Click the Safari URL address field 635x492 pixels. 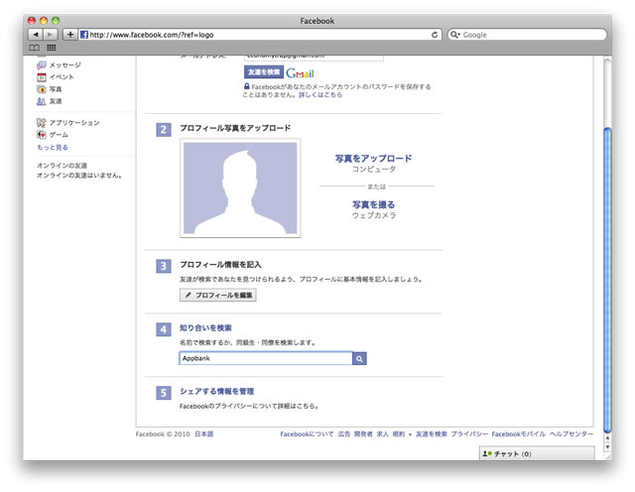[x=260, y=35]
